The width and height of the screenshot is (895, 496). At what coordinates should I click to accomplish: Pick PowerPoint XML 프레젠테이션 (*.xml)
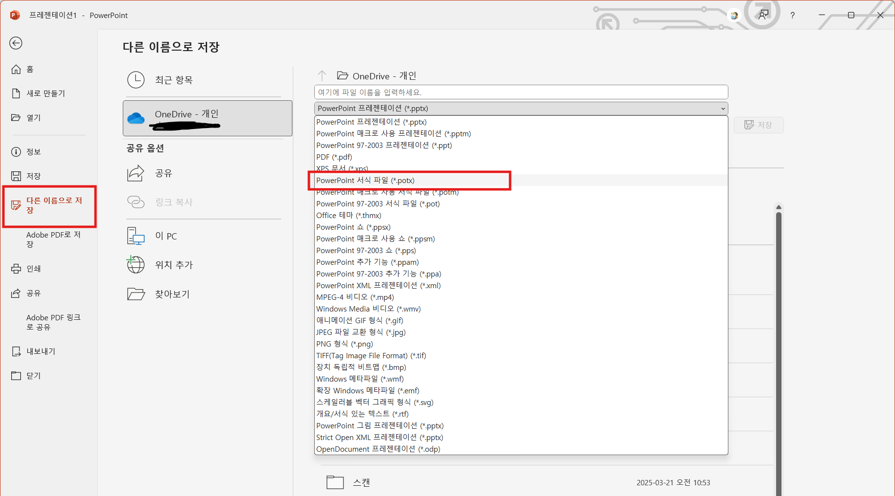point(521,286)
